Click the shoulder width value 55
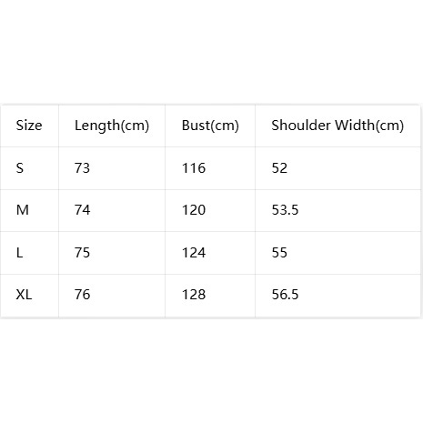Image resolution: width=423 pixels, height=423 pixels. click(279, 252)
